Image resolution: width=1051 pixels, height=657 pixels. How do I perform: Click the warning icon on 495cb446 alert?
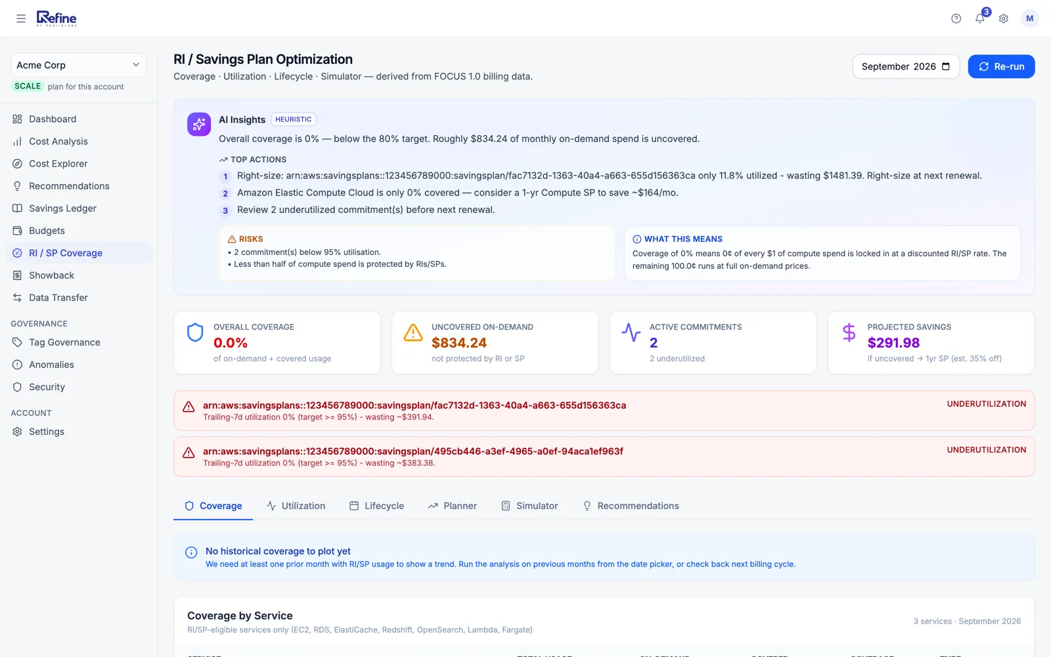click(189, 453)
